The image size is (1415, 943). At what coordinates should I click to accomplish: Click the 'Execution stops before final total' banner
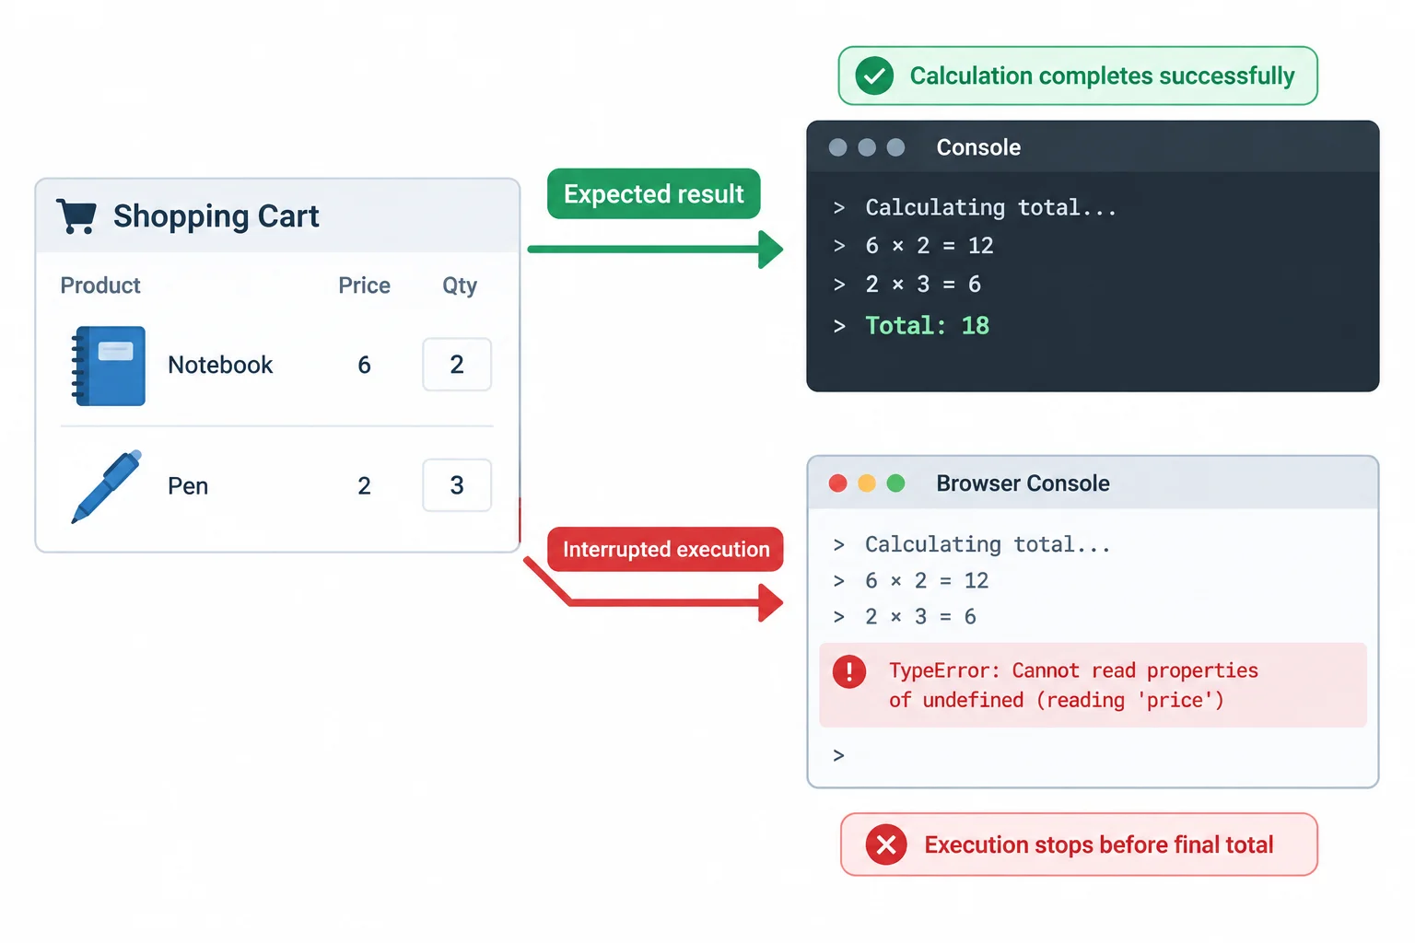pos(1079,844)
